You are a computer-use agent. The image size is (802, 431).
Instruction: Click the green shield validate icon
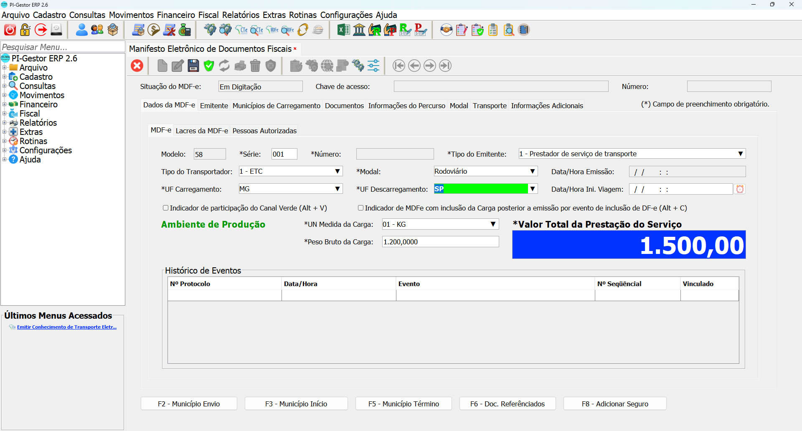click(x=209, y=66)
